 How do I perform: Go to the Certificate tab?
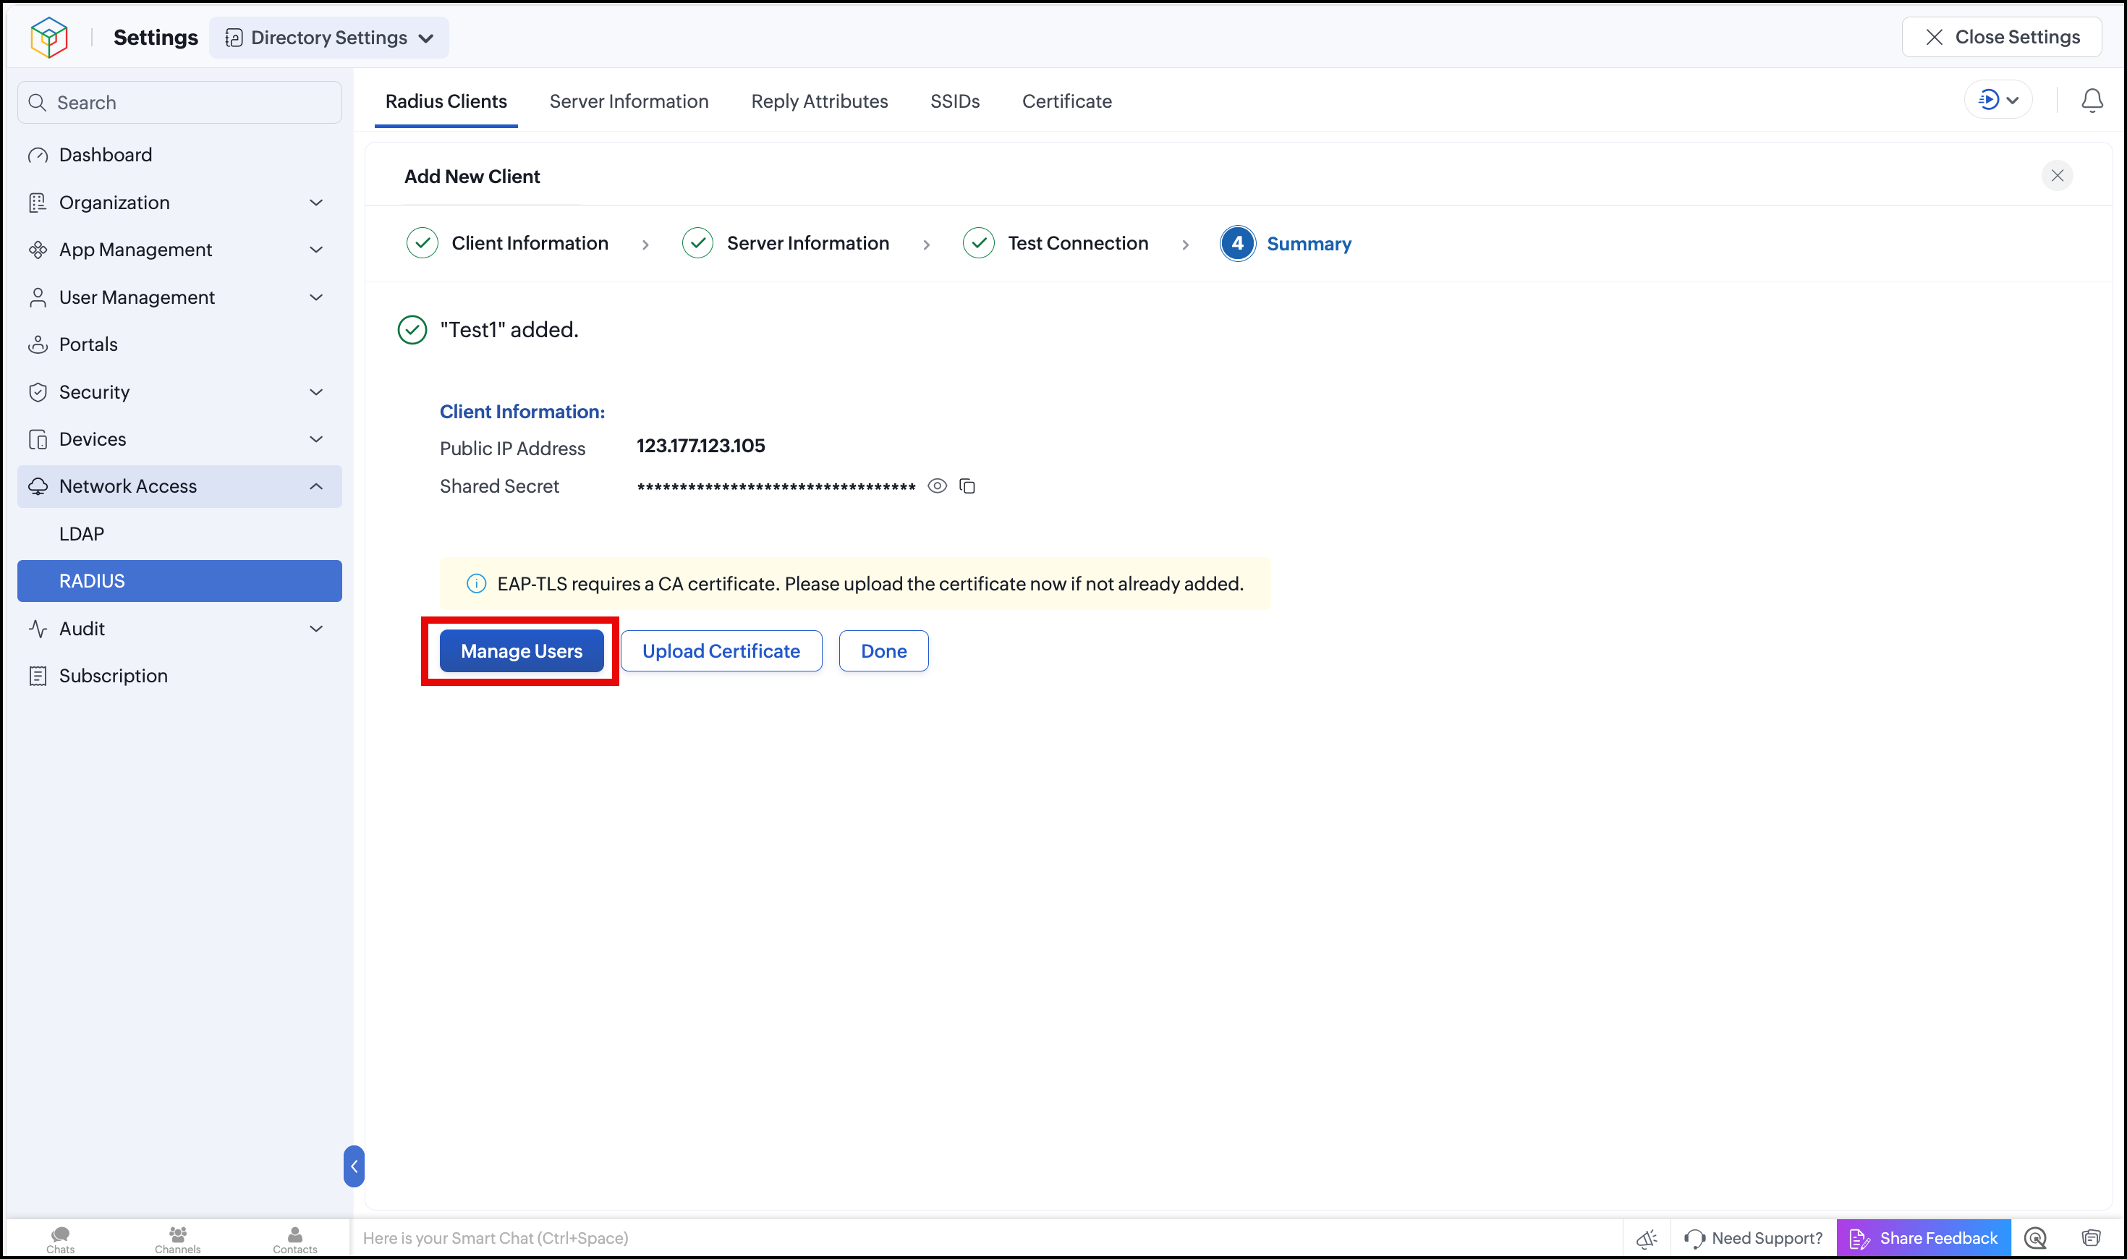[x=1067, y=102]
